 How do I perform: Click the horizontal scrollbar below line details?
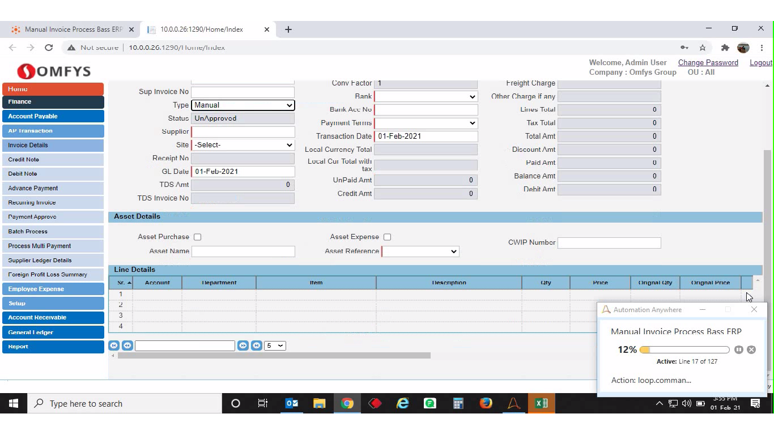click(x=274, y=356)
